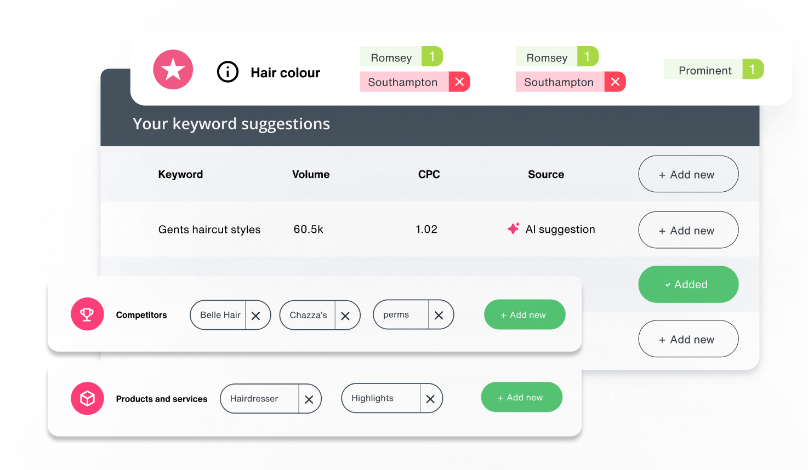Image resolution: width=808 pixels, height=470 pixels.
Task: Remove the Highlights product tag
Action: point(430,398)
